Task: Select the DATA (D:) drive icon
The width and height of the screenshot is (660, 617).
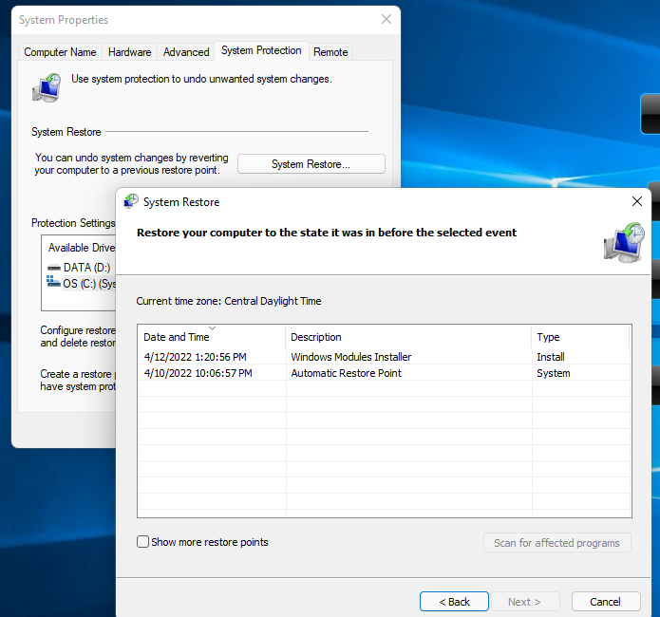Action: point(53,268)
